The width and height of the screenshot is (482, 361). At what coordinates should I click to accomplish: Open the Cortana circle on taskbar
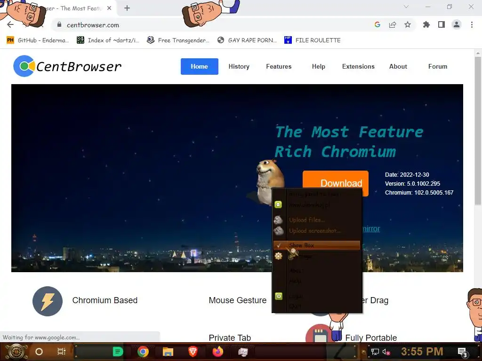coord(39,352)
